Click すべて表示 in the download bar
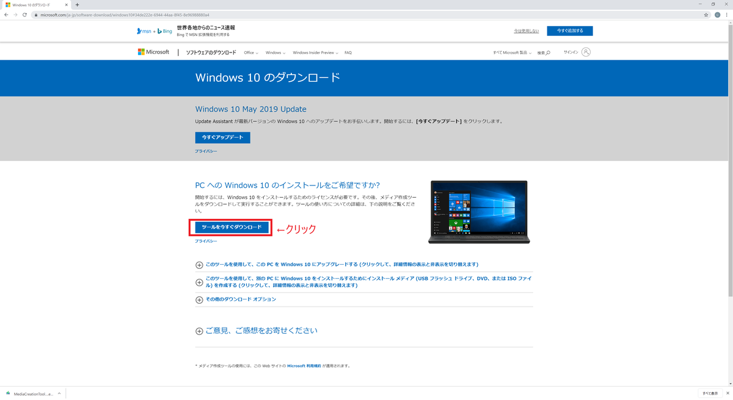The image size is (733, 400). click(x=710, y=393)
